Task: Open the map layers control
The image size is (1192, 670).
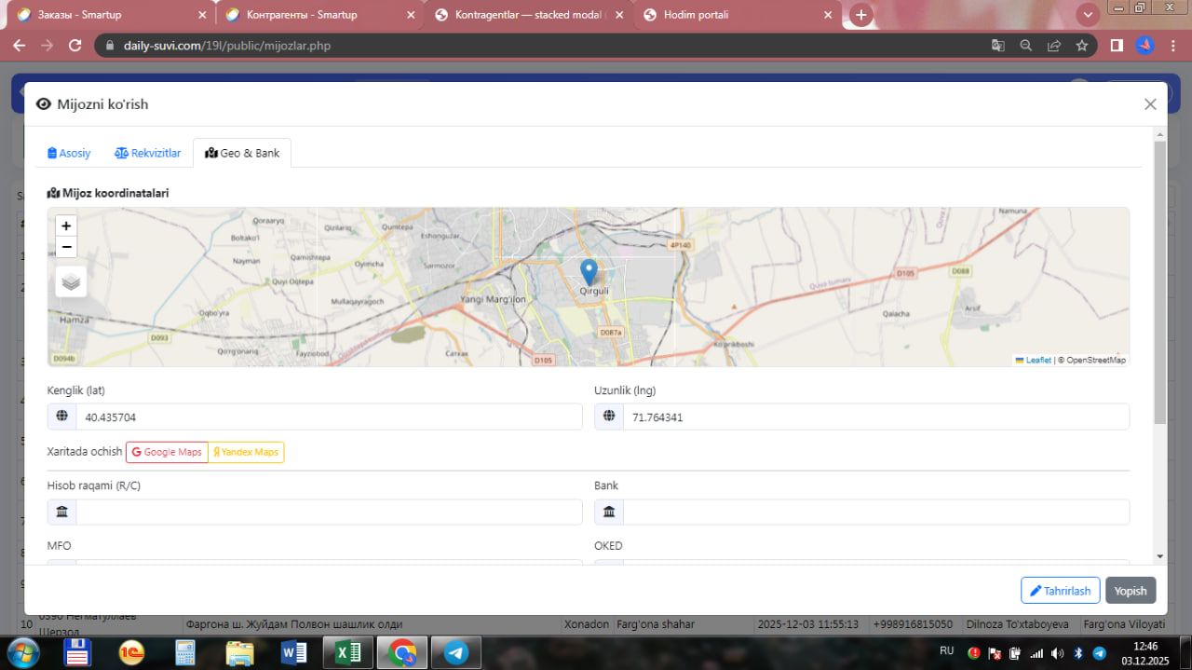Action: [71, 280]
